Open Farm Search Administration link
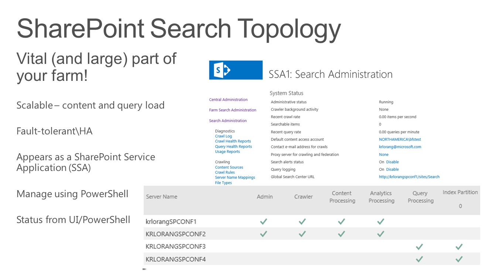Screen dimensions: 482x271 (233, 110)
